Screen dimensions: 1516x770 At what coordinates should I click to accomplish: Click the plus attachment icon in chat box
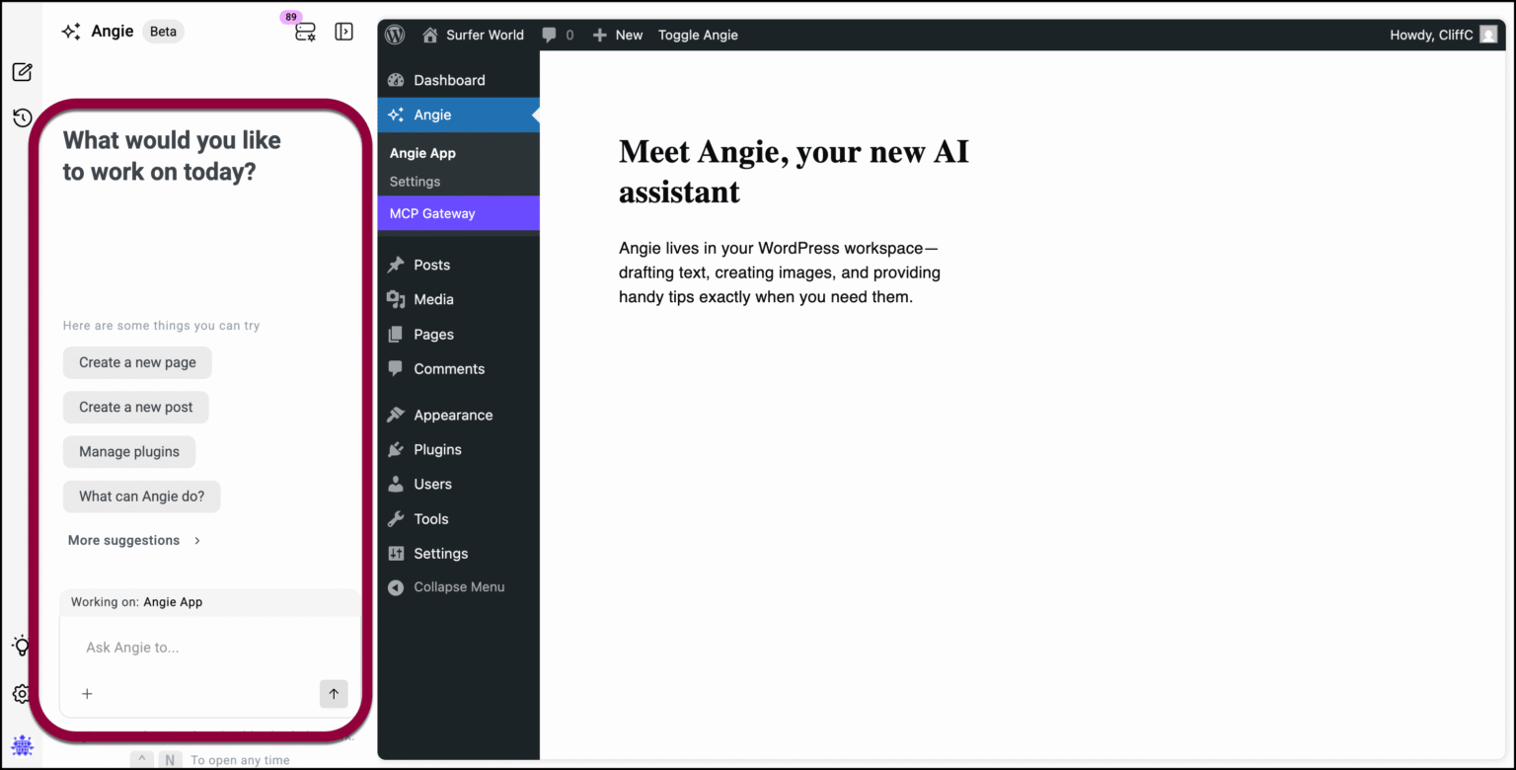(x=87, y=694)
